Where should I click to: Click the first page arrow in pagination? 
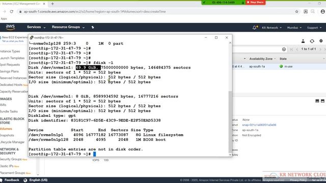click(291, 49)
